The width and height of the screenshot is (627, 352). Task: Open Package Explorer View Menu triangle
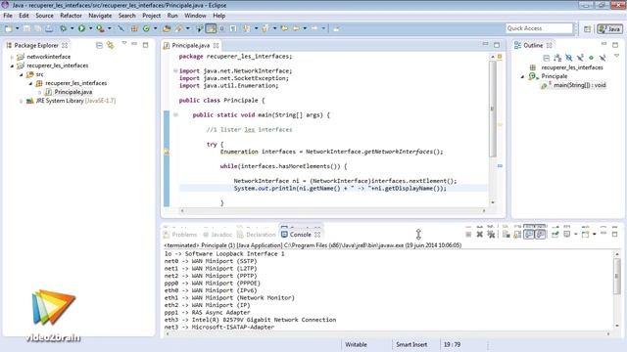click(x=124, y=43)
